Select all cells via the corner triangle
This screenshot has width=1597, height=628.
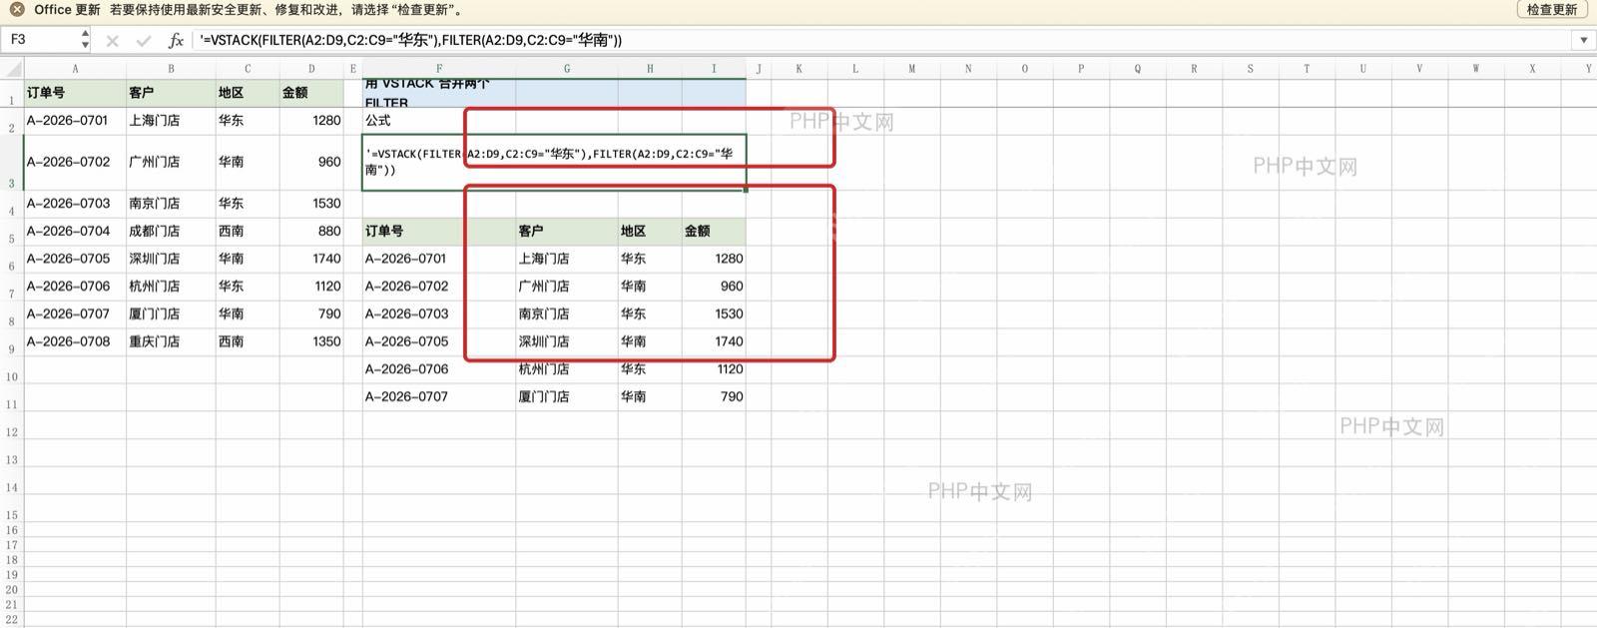click(x=12, y=69)
